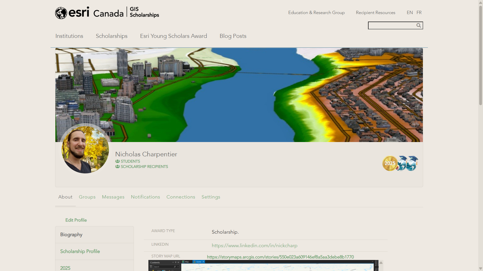
Task: Click the Edit Profile button
Action: coord(76,220)
